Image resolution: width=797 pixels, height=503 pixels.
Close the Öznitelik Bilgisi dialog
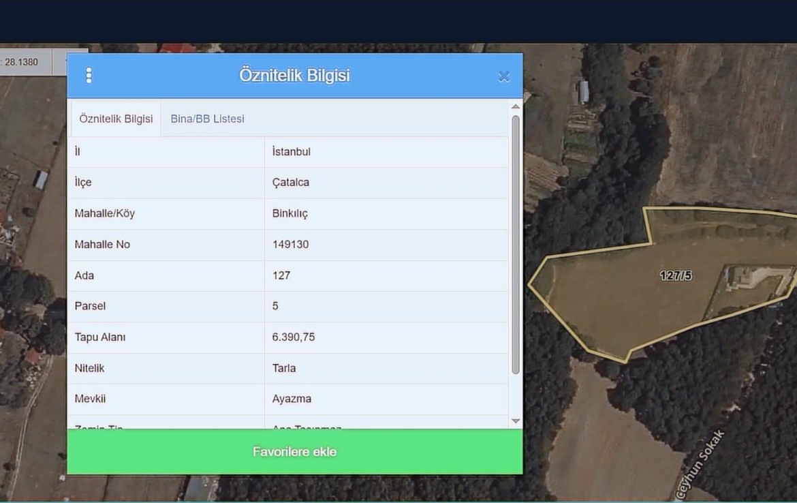[x=504, y=76]
